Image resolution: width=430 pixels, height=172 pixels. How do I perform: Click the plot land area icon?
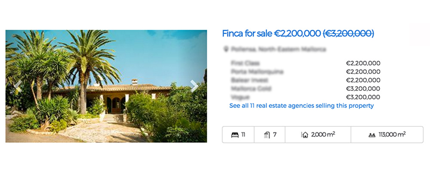tap(372, 135)
